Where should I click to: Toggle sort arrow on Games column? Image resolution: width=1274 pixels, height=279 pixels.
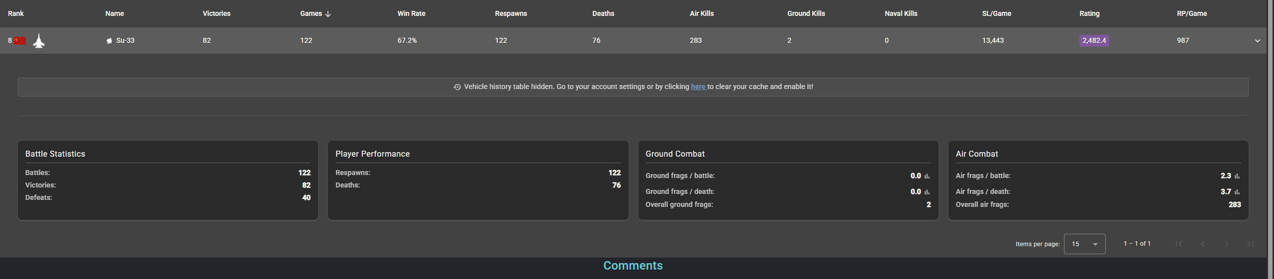click(328, 14)
